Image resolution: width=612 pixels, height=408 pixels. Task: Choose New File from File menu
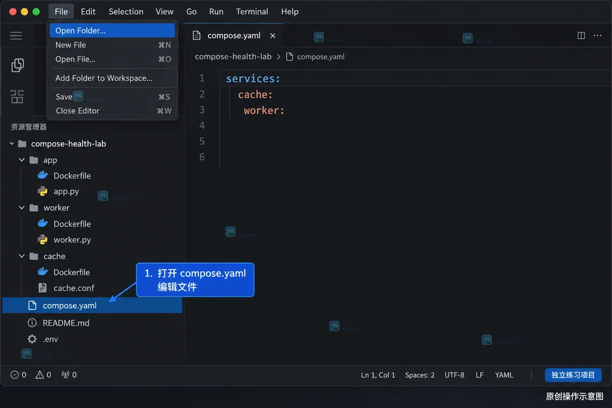coord(112,45)
